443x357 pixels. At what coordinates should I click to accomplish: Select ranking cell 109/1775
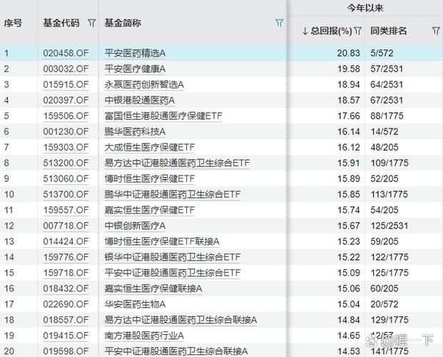tap(389, 164)
